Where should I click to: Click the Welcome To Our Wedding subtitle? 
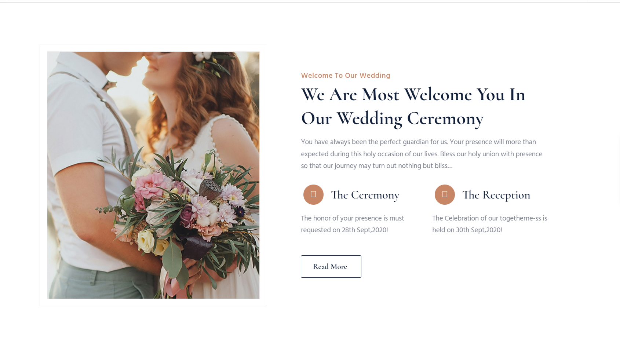click(x=346, y=76)
